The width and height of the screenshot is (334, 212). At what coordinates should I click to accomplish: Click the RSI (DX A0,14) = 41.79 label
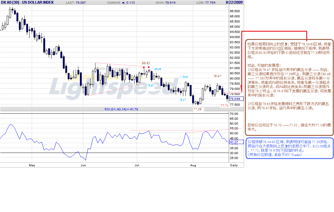[x=121, y=109]
